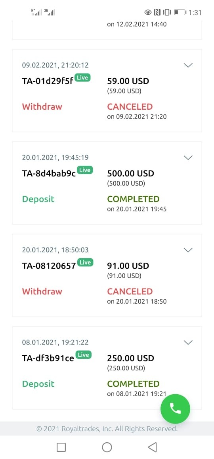214x459 pixels.
Task: Expand the TA-01d29f5f transaction chevron
Action: pos(188,65)
